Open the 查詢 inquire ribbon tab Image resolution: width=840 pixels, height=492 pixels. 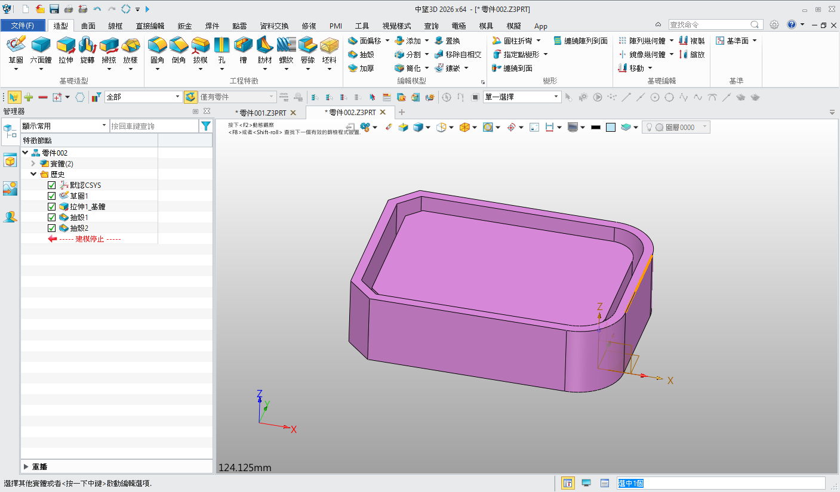431,26
